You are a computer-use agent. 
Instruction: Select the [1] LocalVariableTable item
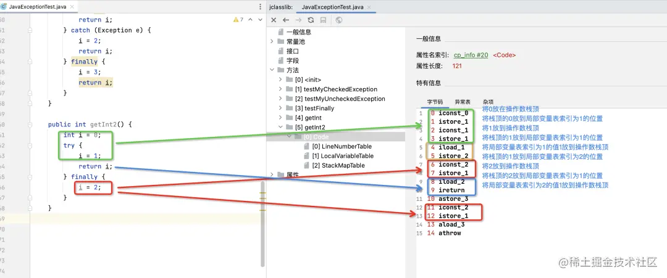pos(344,156)
